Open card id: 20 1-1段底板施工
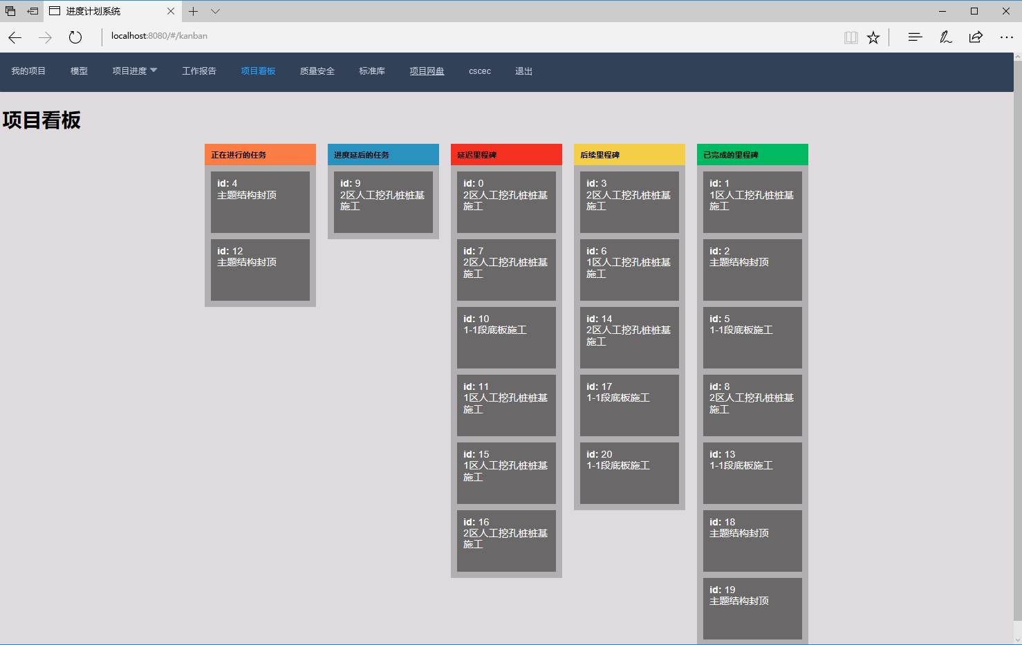This screenshot has height=645, width=1022. pyautogui.click(x=629, y=473)
